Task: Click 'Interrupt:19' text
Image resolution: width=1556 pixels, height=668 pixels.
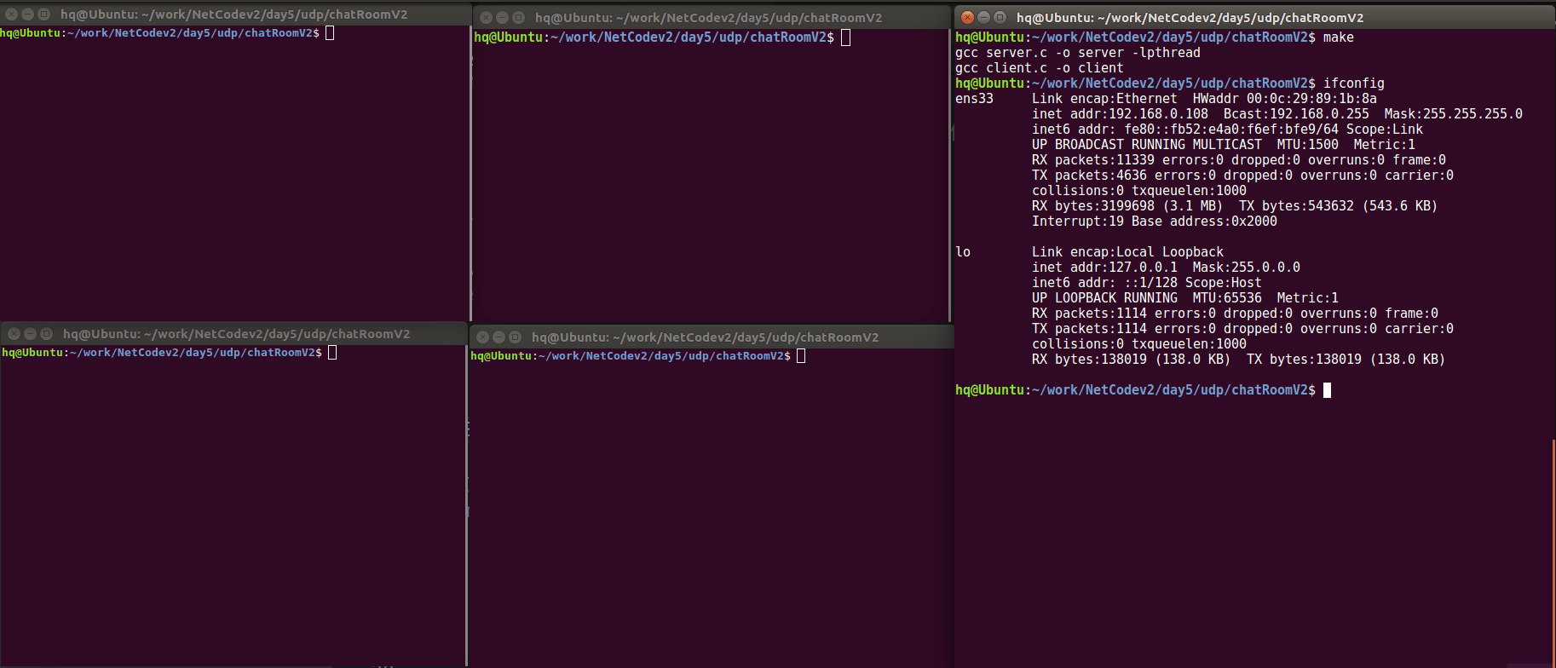Action: [1078, 222]
